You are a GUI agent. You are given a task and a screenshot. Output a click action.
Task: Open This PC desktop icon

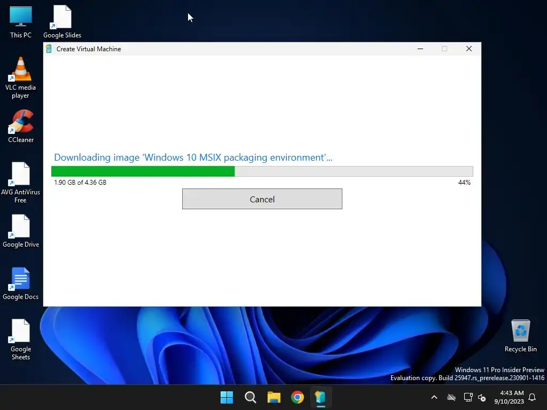coord(21,22)
